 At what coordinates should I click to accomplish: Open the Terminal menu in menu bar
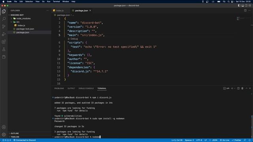[56, 2]
